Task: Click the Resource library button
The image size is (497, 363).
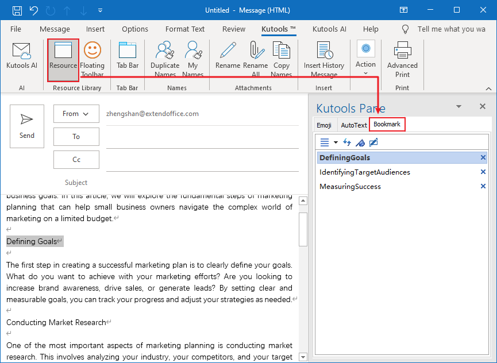Action: 63,60
